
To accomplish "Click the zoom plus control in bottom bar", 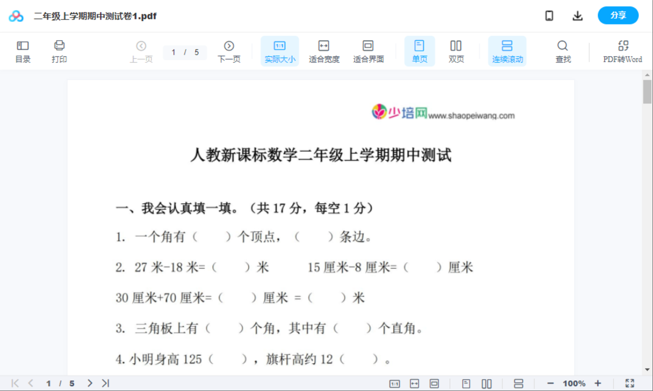I will [x=598, y=383].
